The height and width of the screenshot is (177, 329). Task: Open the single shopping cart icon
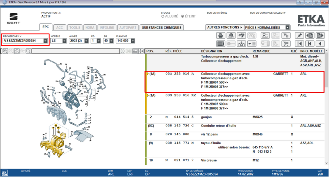pyautogui.click(x=286, y=44)
